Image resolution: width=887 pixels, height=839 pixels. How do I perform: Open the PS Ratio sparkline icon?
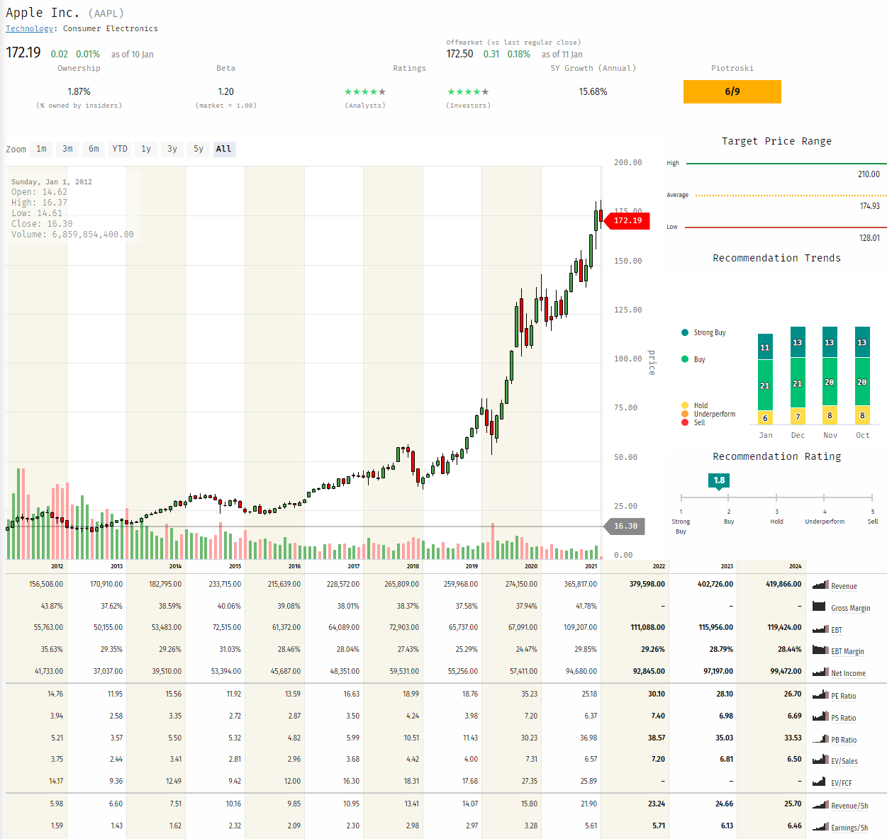point(820,716)
